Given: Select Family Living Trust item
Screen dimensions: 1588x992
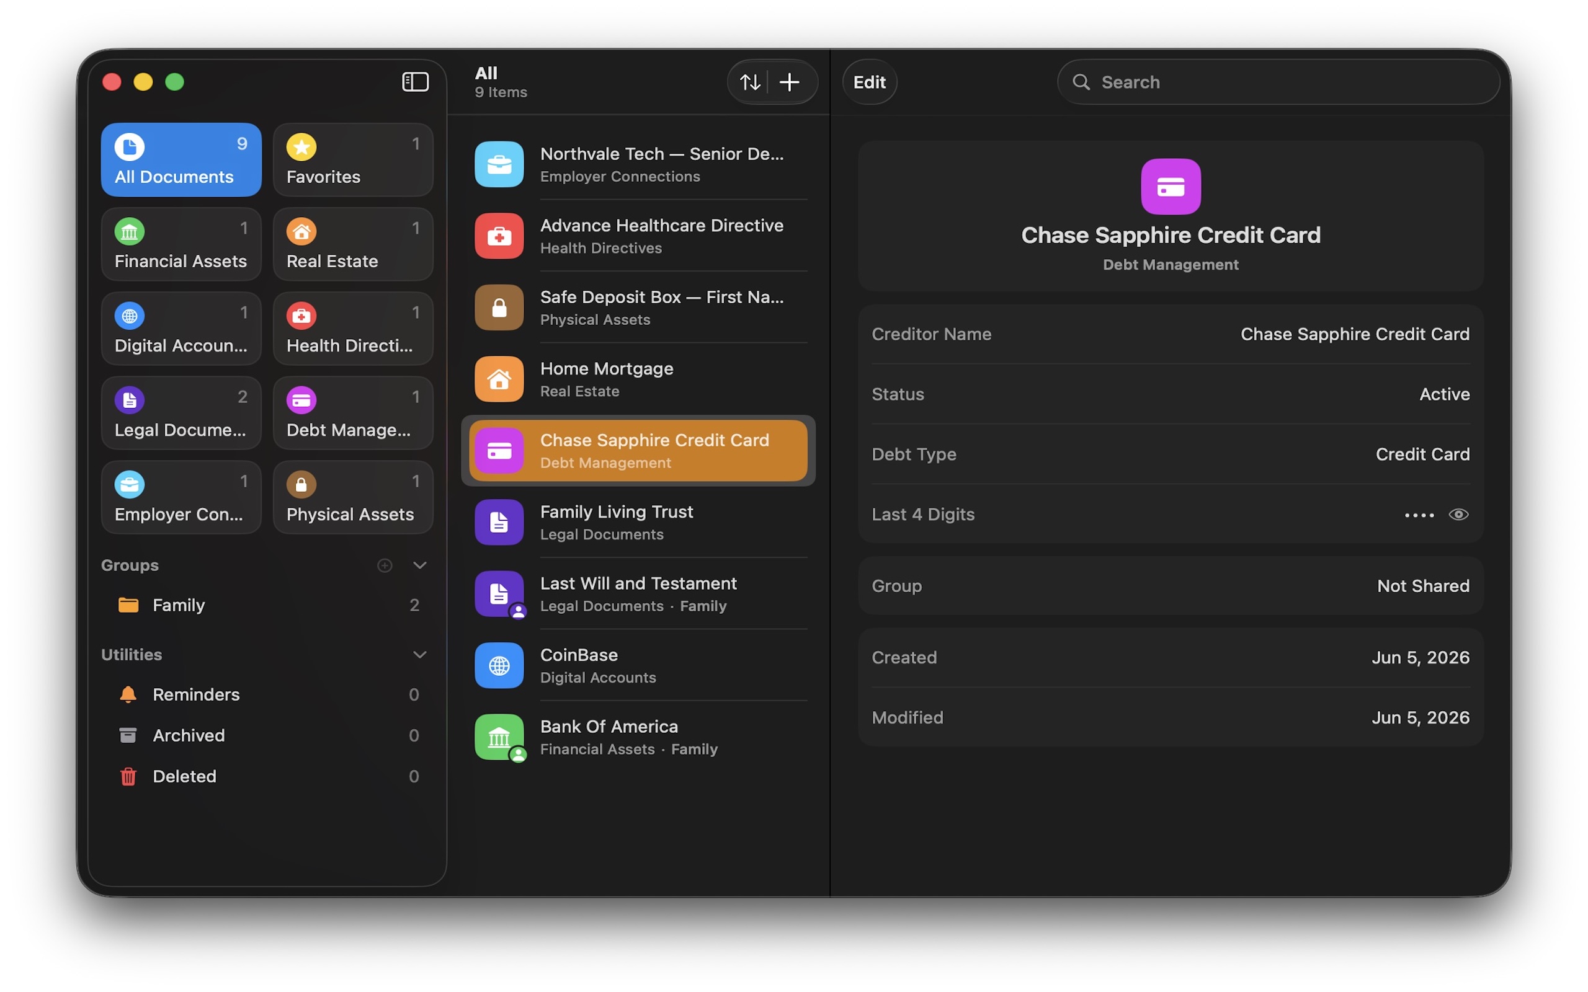Looking at the screenshot, I should tap(638, 522).
